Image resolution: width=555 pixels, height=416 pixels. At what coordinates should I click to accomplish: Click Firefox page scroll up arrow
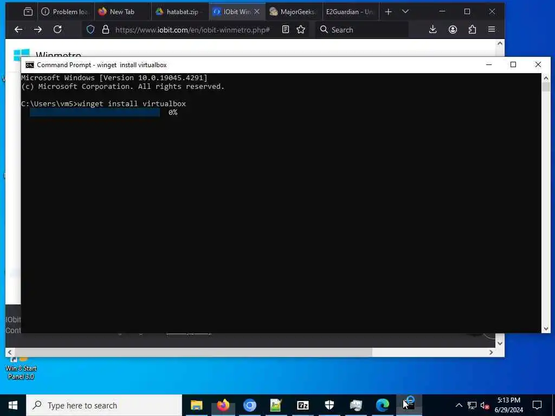point(500,43)
